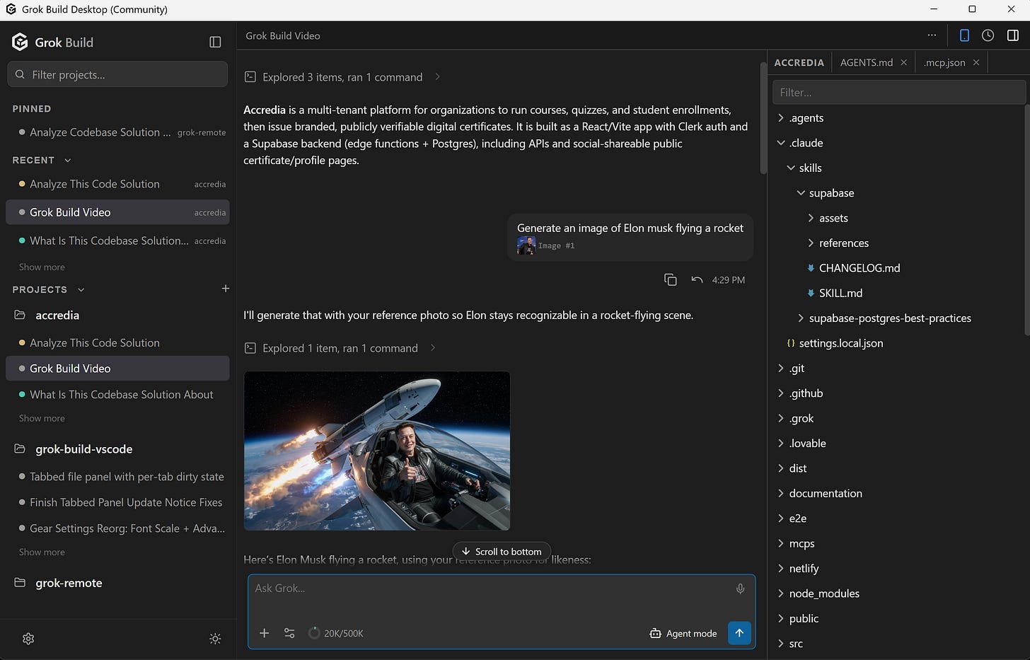The image size is (1030, 660).
Task: Click Show more under accredia project
Action: (x=42, y=419)
